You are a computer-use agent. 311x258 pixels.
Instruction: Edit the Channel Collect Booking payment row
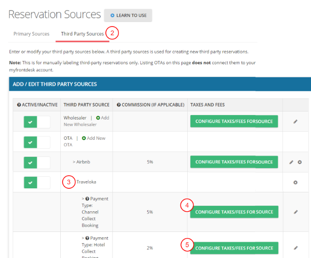[295, 212]
